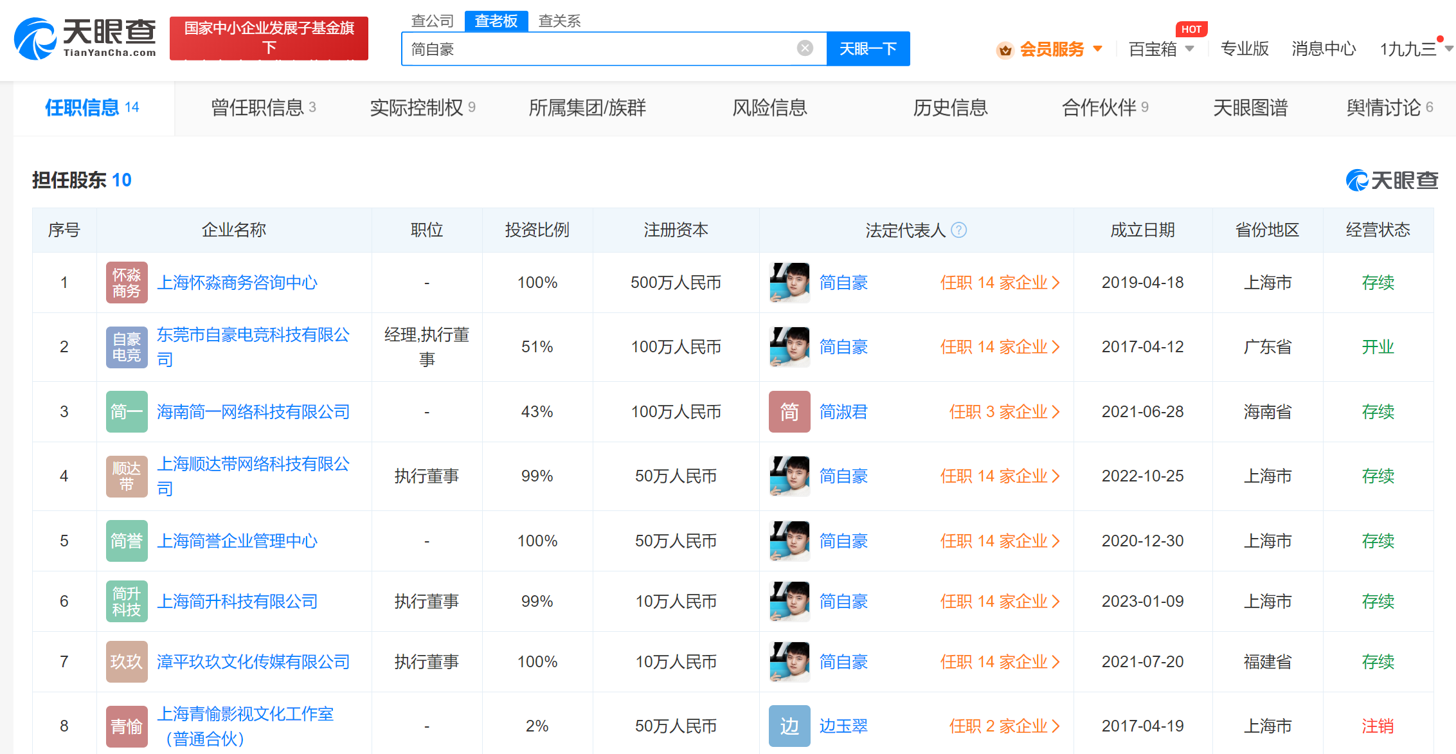Open the user account 1九九三 dropdown

tap(1448, 49)
